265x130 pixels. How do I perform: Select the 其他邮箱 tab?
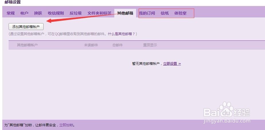coord(125,13)
